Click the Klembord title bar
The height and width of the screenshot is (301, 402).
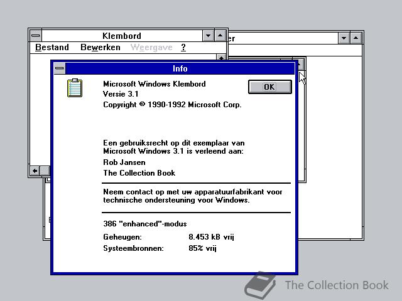coord(122,36)
